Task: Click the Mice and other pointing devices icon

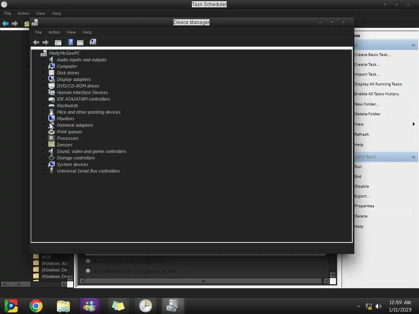Action: click(51, 112)
